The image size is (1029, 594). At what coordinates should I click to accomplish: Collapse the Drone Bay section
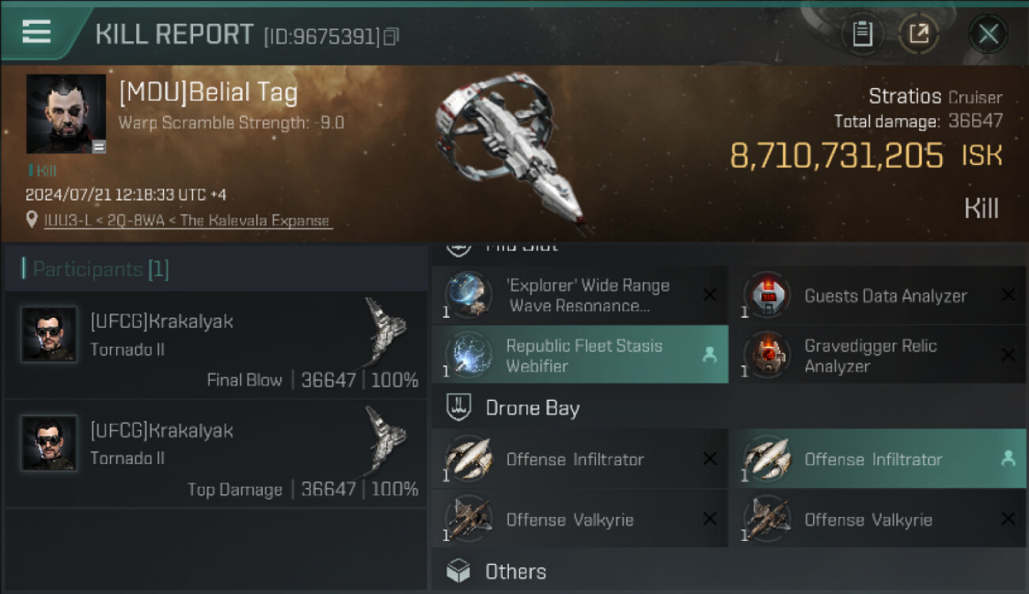click(532, 408)
